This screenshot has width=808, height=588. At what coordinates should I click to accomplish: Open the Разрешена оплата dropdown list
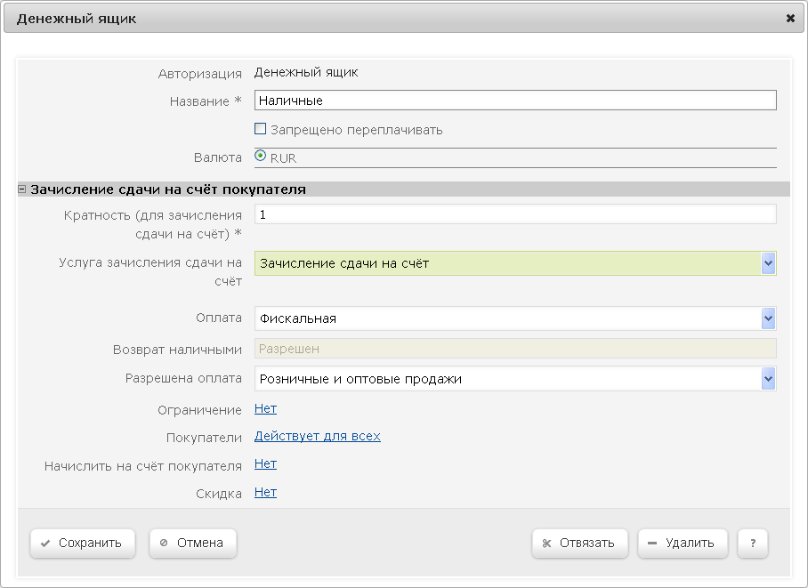pyautogui.click(x=769, y=379)
